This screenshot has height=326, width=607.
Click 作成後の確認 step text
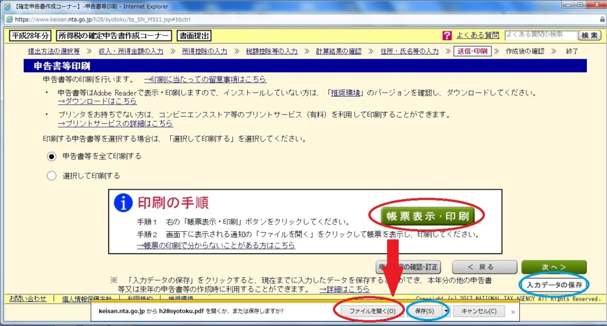(525, 51)
